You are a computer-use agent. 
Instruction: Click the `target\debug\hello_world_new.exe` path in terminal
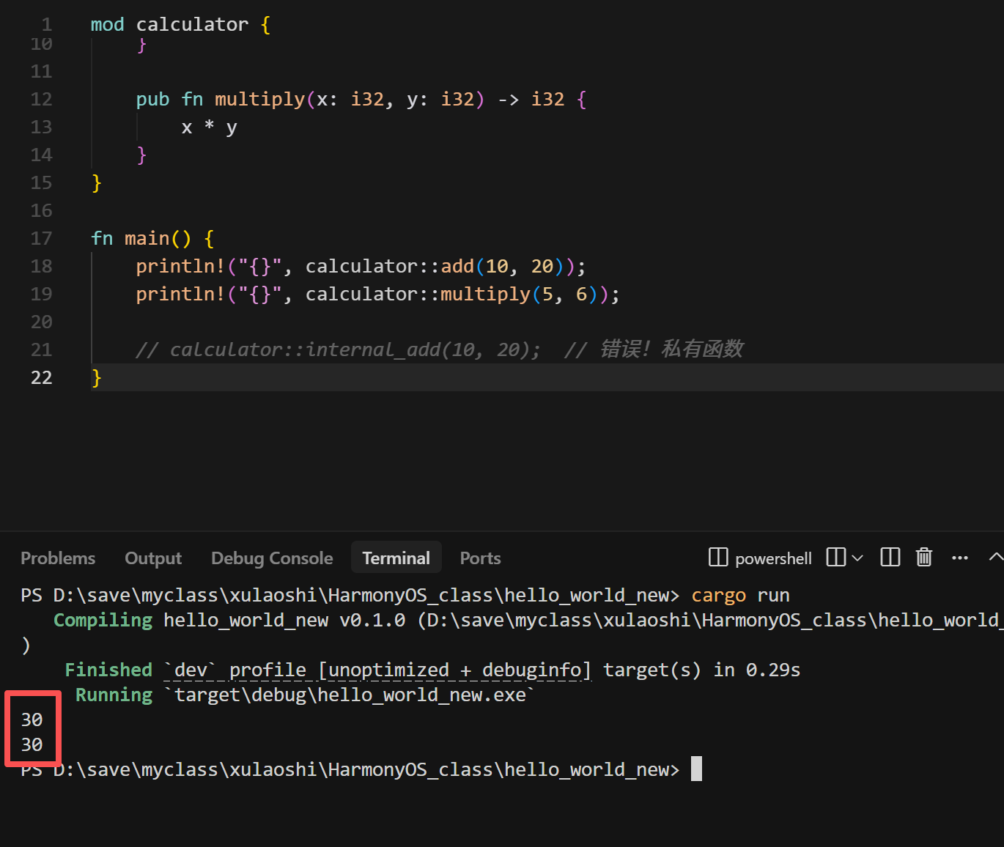coord(349,695)
